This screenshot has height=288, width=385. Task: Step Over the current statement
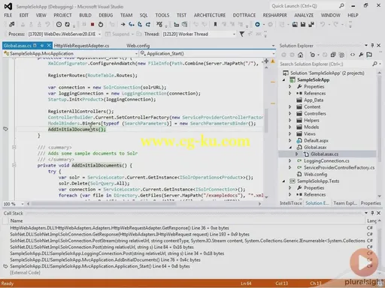tap(140, 24)
